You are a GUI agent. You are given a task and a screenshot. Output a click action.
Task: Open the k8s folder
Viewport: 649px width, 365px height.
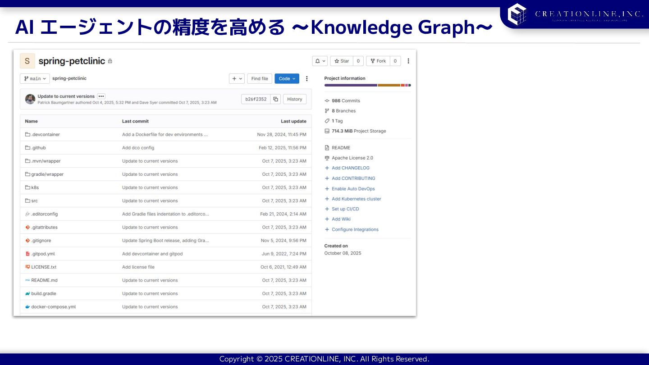tap(35, 187)
